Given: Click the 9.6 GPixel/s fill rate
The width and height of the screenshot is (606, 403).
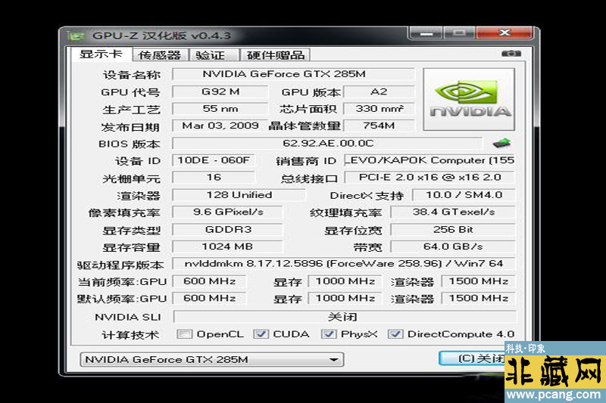Looking at the screenshot, I should coord(228,212).
